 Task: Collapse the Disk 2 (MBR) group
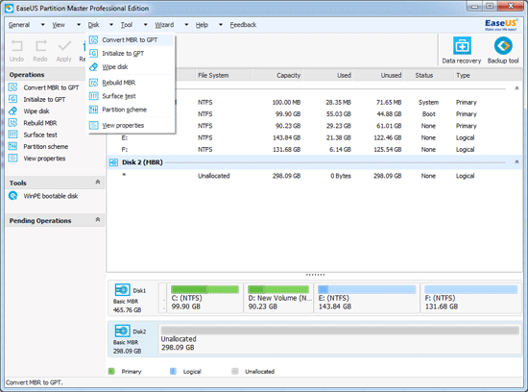(516, 162)
